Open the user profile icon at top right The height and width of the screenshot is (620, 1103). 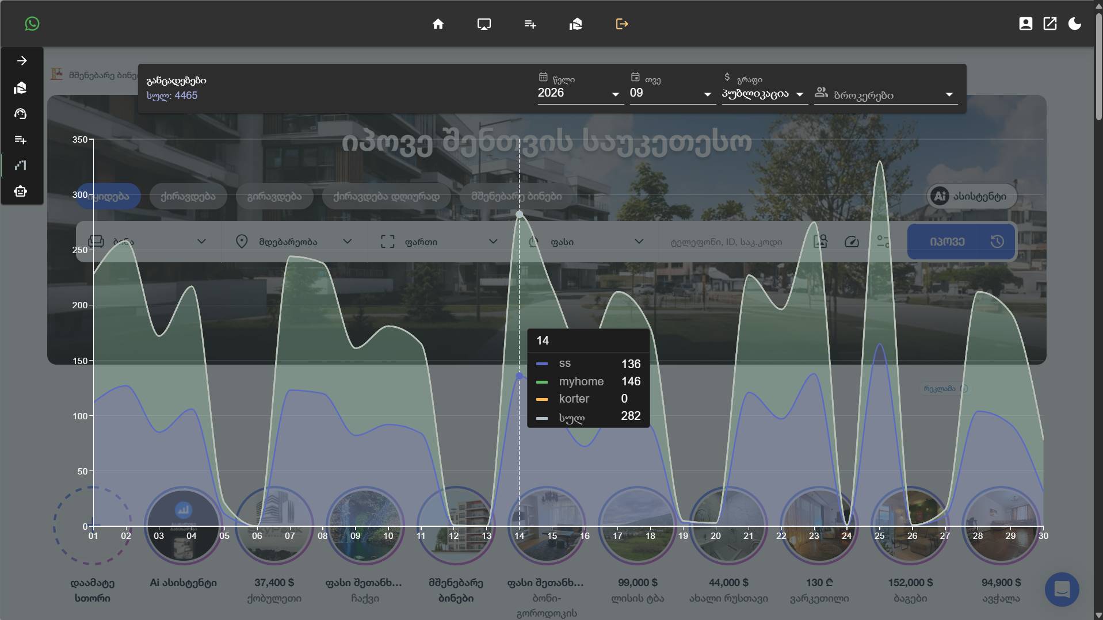click(1025, 24)
